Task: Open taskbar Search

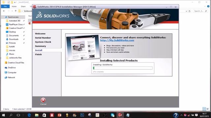Action: (11, 115)
